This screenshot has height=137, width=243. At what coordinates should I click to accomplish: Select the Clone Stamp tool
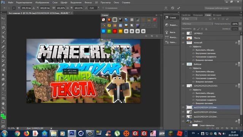pyautogui.click(x=3, y=56)
